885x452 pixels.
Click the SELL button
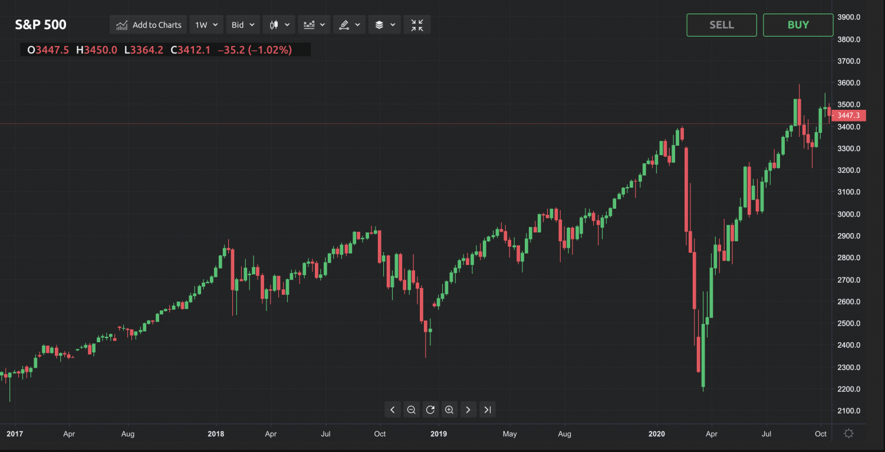(722, 25)
